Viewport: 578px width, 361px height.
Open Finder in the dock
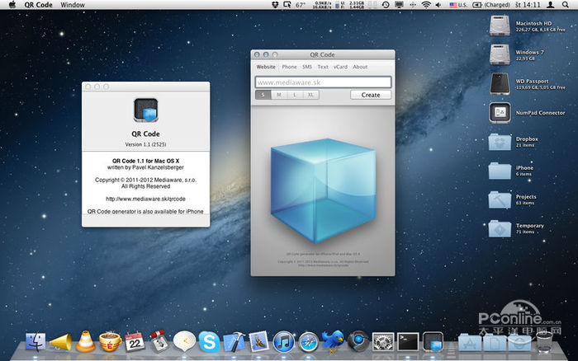(36, 341)
